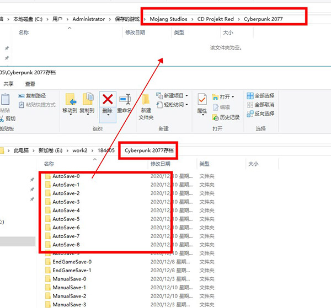The width and height of the screenshot is (331, 308).
Task: Click 此电脑 breadcrumb in lower window
Action: pos(21,150)
